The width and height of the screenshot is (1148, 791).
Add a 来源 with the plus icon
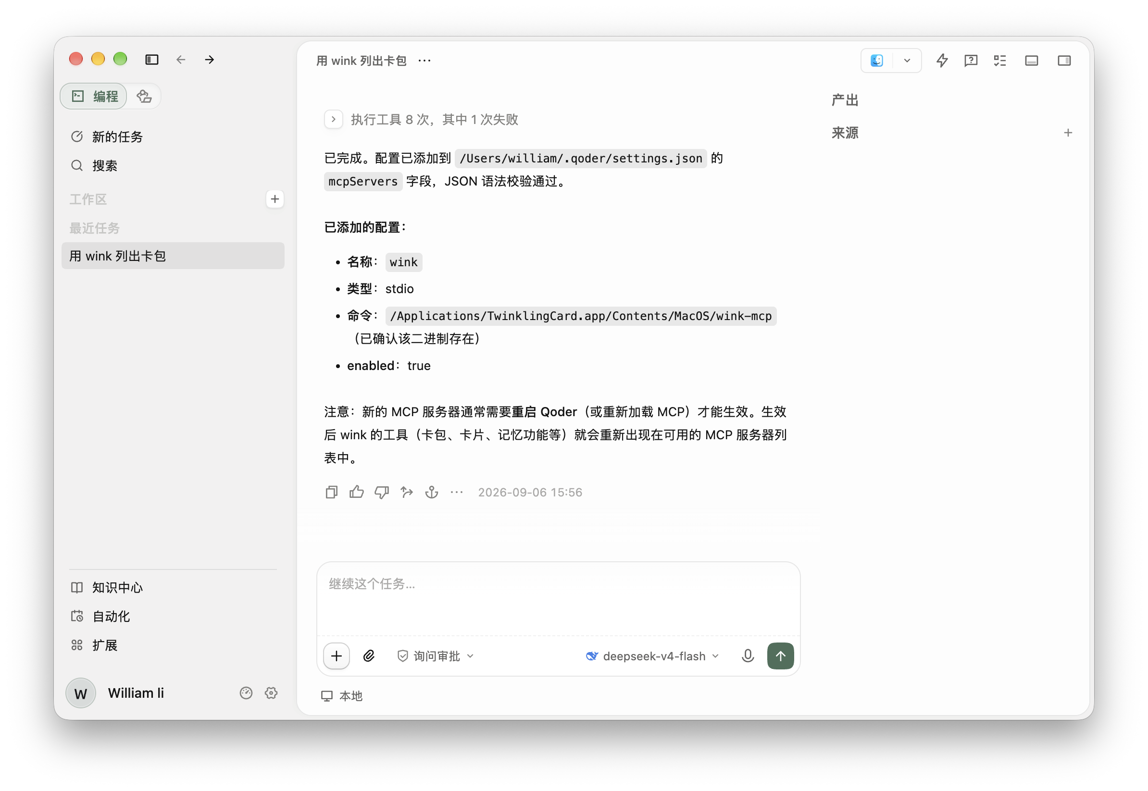click(x=1068, y=133)
